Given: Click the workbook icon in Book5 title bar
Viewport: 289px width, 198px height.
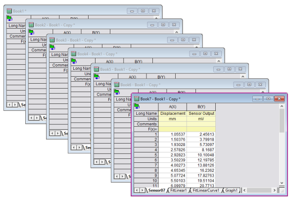Looking at the screenshot, I should [x=96, y=69].
